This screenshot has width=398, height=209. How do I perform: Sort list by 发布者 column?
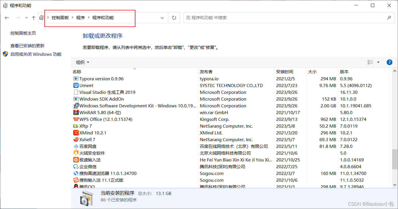tap(236, 72)
